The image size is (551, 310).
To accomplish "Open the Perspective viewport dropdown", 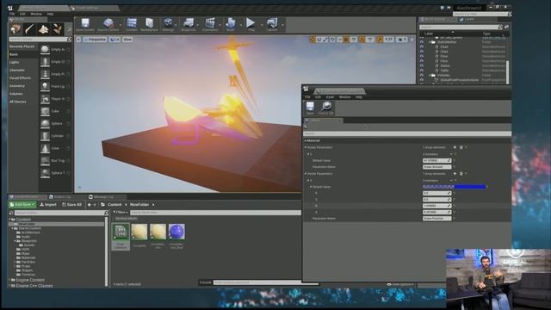I will pyautogui.click(x=95, y=40).
